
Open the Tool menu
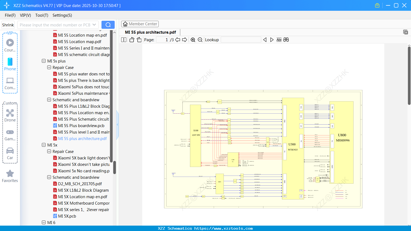42,15
